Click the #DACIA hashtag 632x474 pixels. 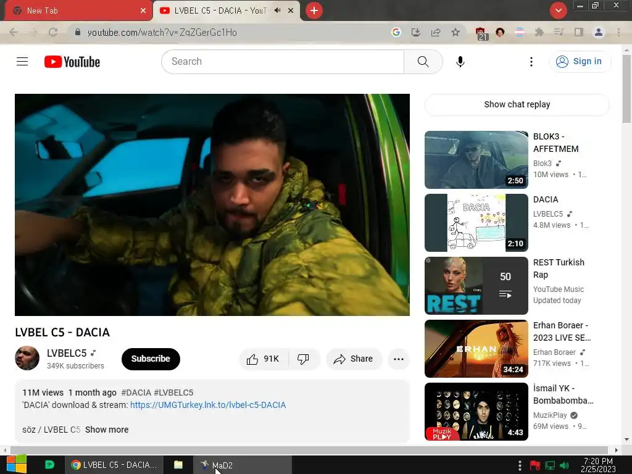click(136, 393)
